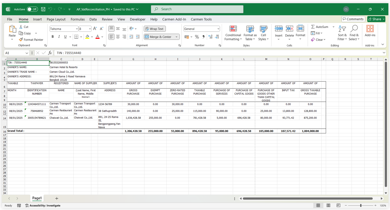
Task: Click the Sort & Filter icon
Action: pyautogui.click(x=342, y=33)
